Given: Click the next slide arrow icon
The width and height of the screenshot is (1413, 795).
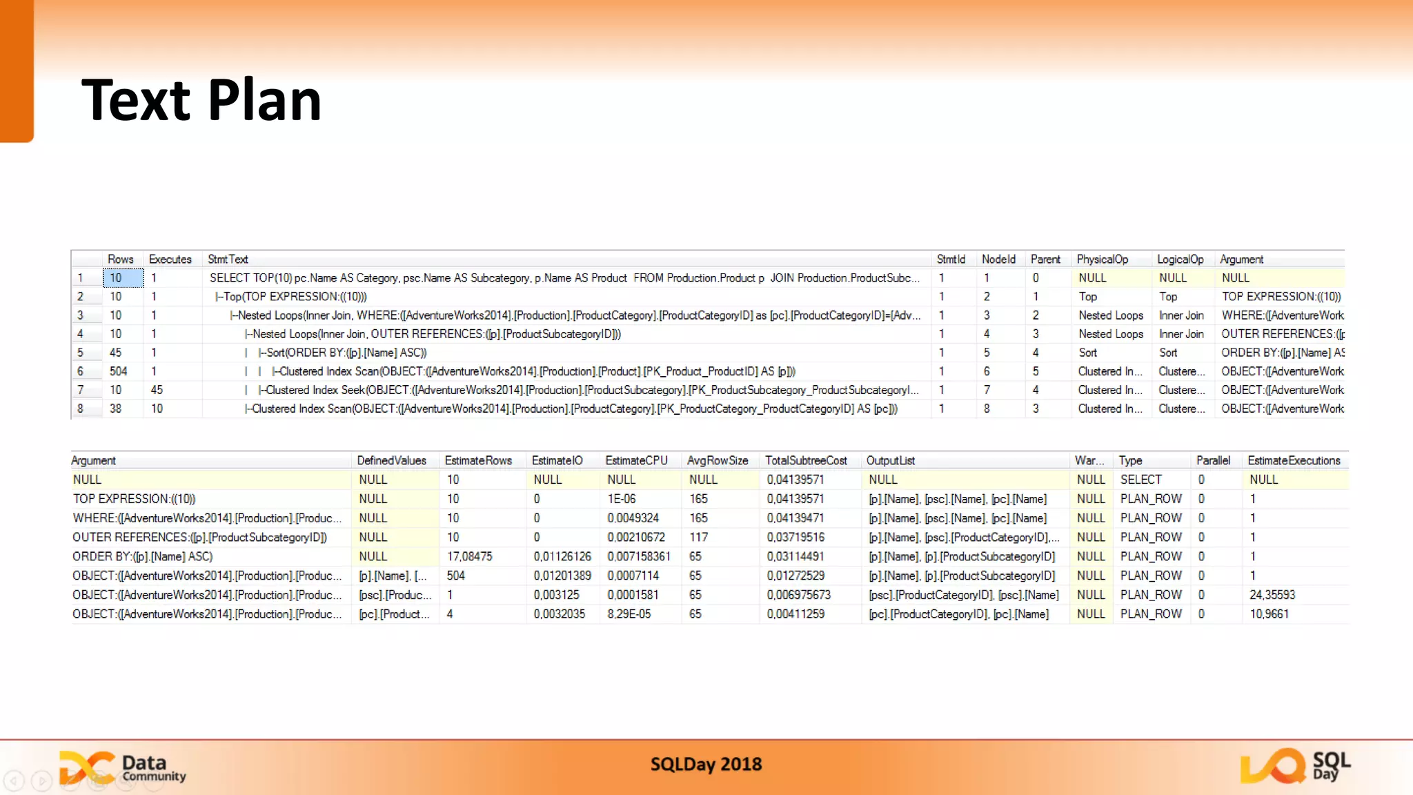Looking at the screenshot, I should click(42, 781).
